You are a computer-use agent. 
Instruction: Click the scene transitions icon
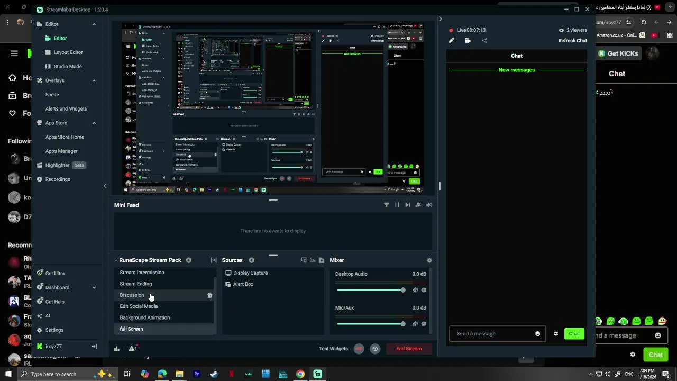(214, 260)
